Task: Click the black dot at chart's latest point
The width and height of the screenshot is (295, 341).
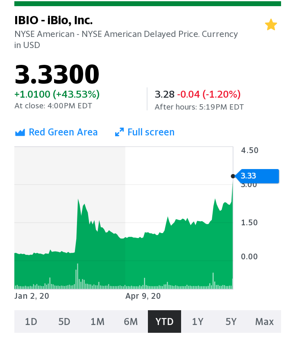Action: tap(233, 176)
